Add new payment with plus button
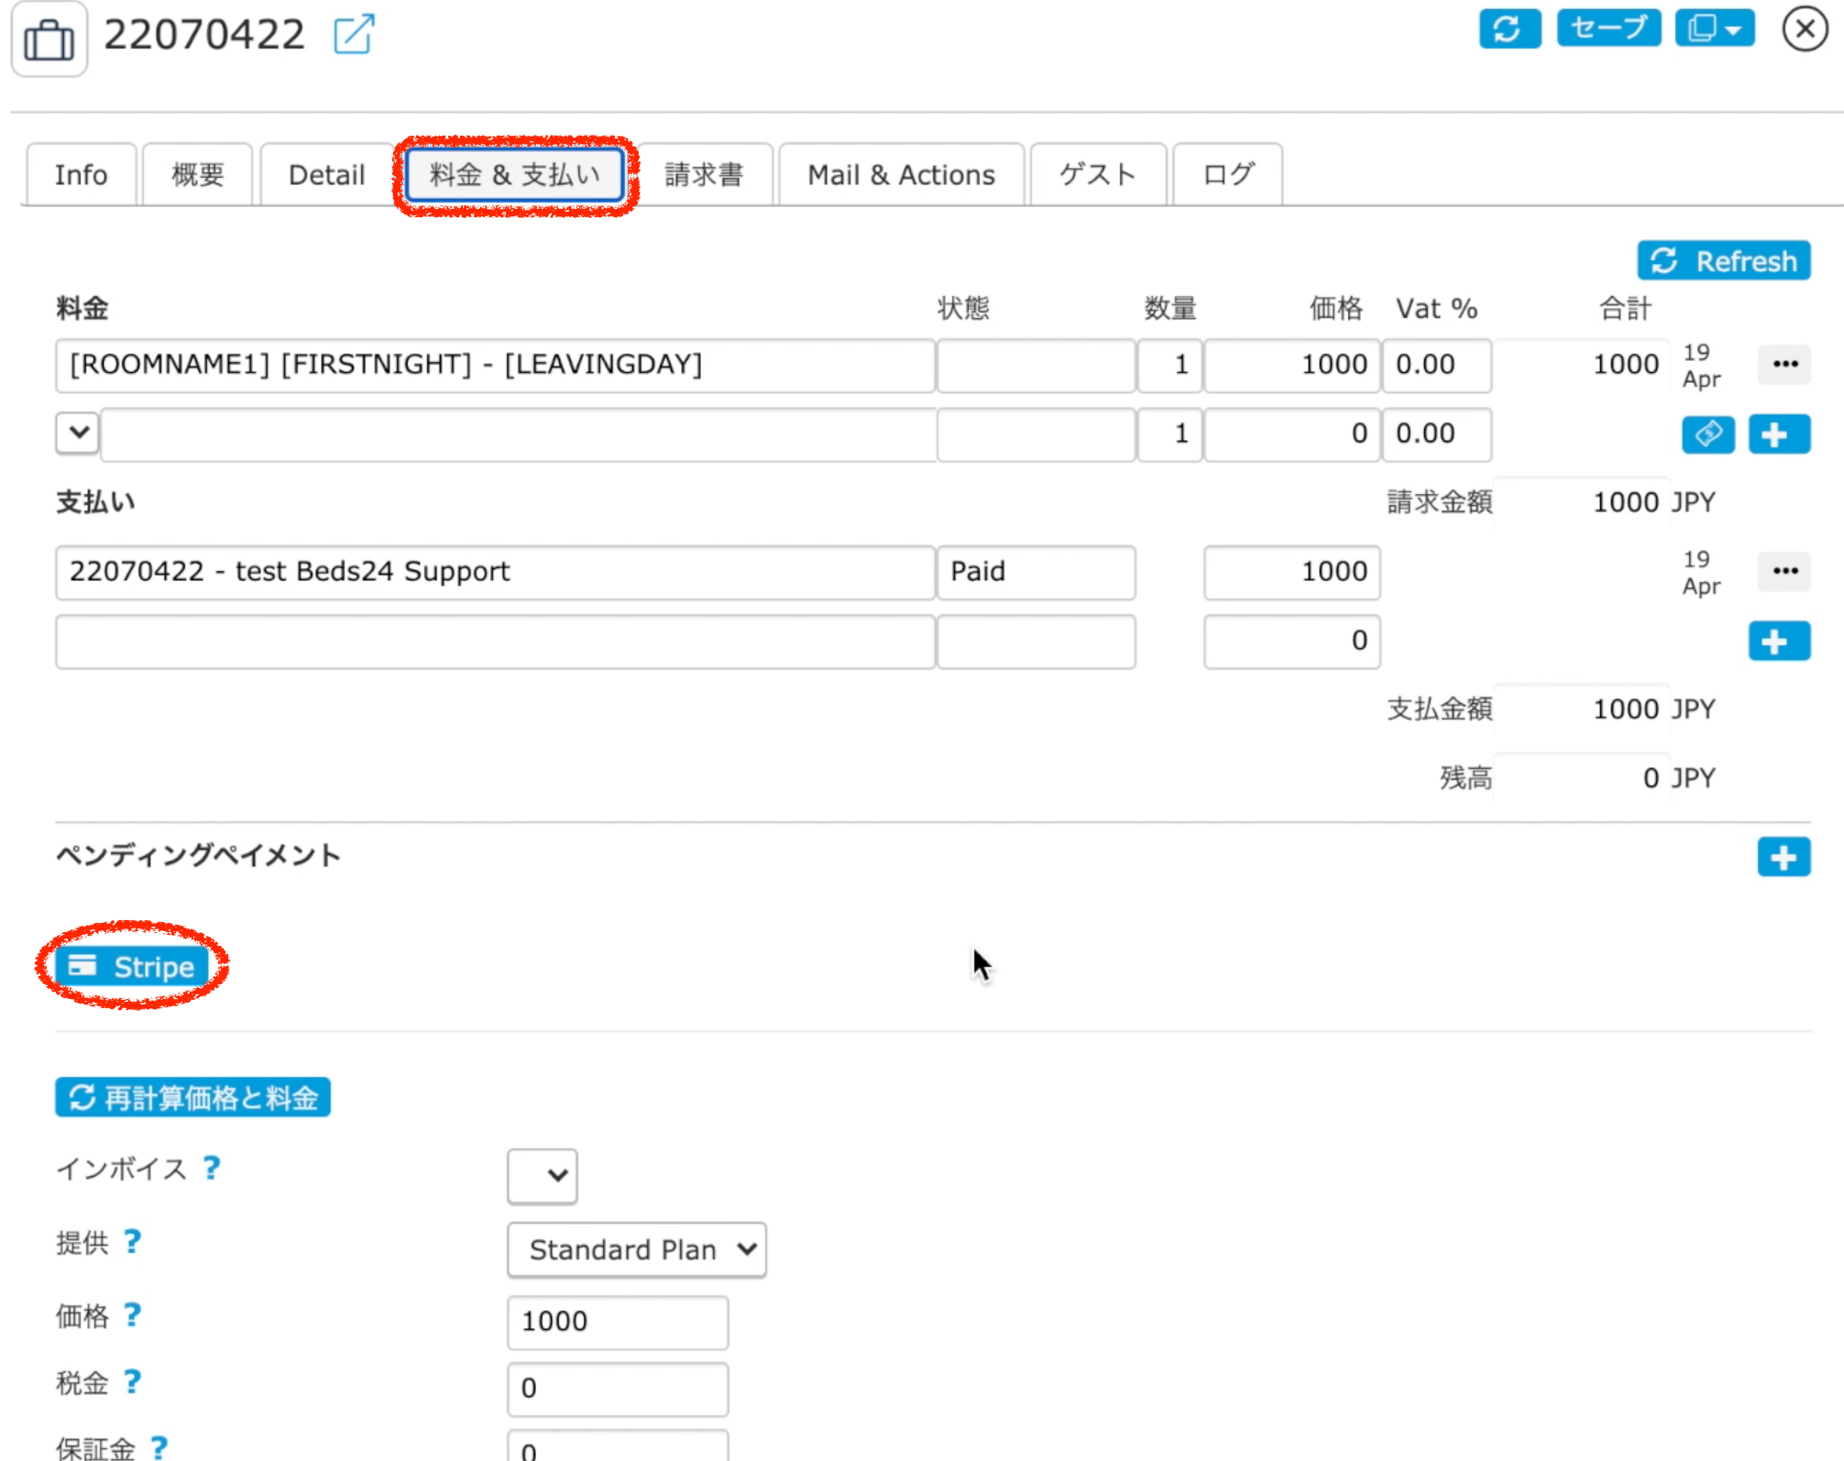Viewport: 1844px width, 1461px height. coord(1778,641)
